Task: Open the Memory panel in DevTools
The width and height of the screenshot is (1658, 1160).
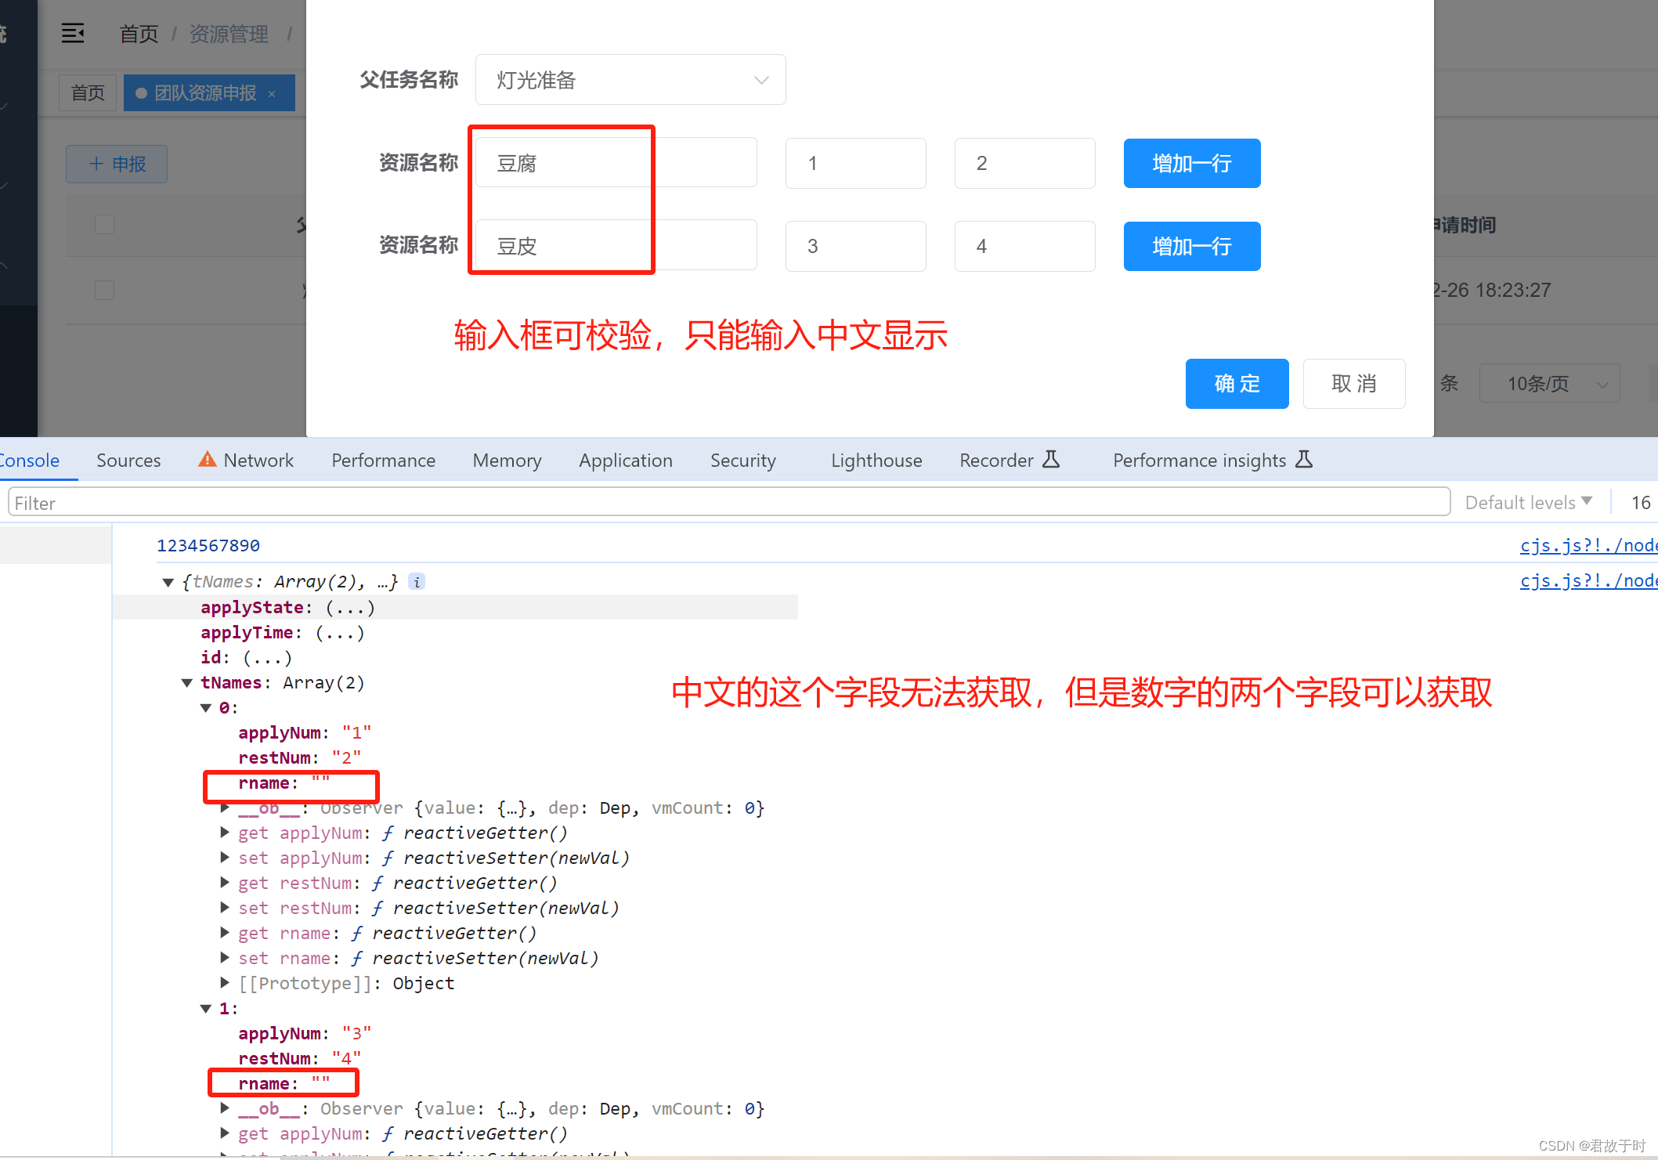Action: pos(507,460)
